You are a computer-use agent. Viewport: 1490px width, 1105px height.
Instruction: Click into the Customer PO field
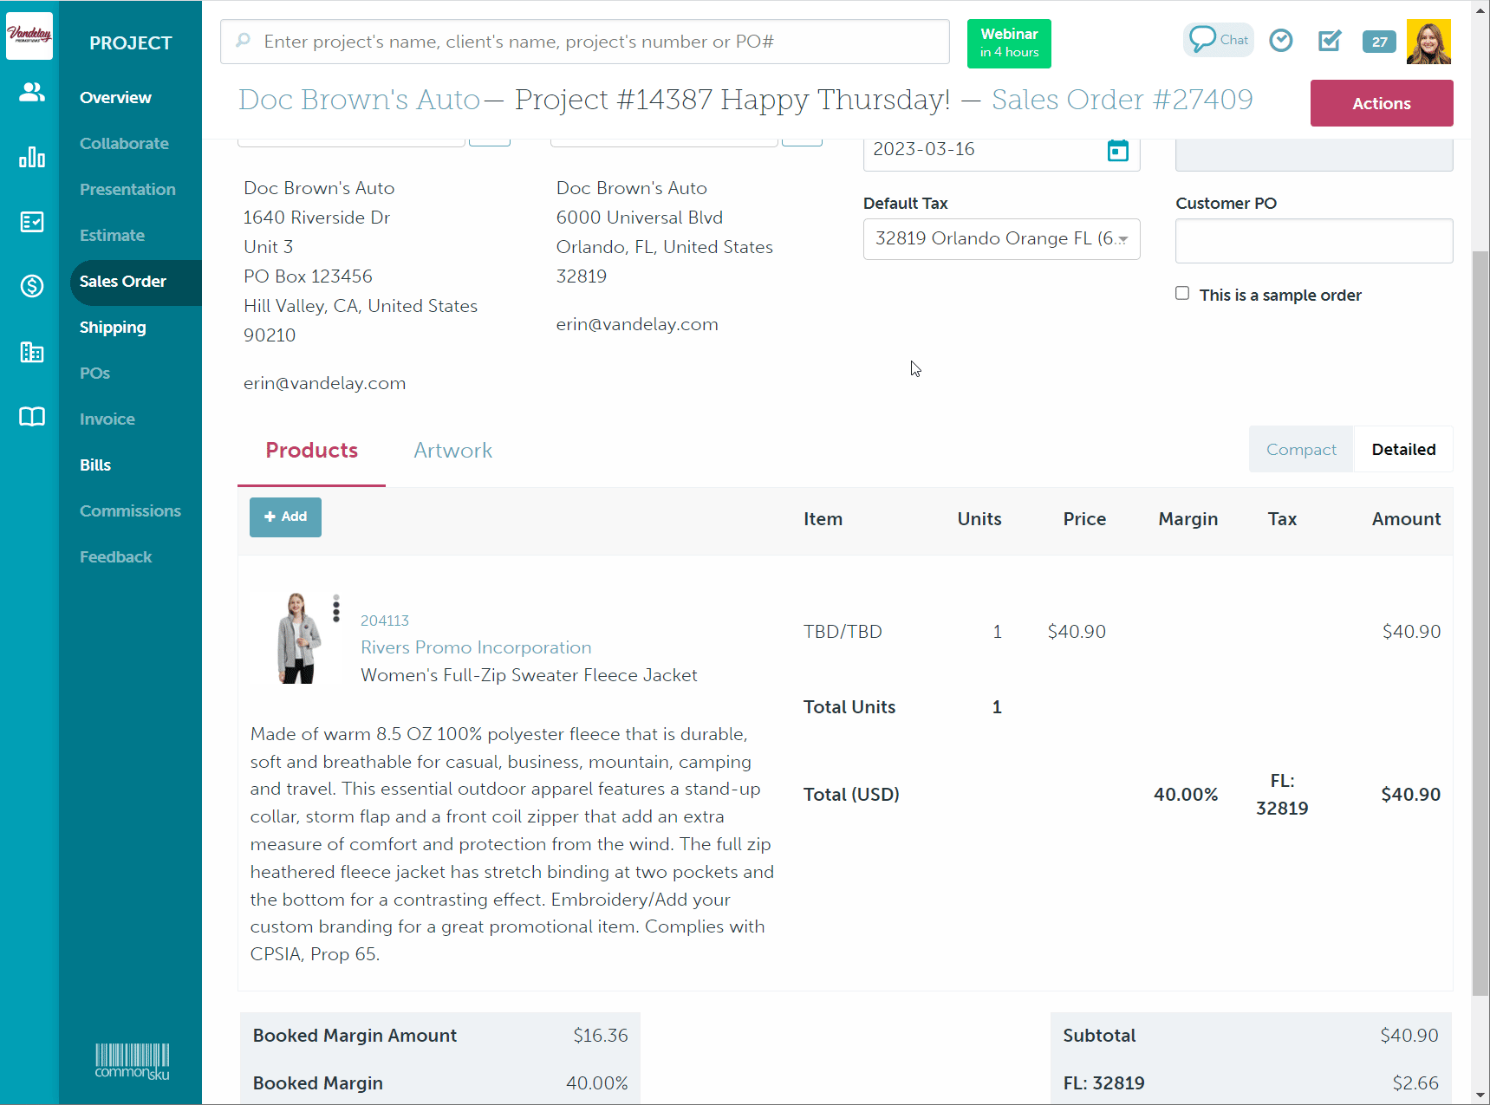[1313, 241]
